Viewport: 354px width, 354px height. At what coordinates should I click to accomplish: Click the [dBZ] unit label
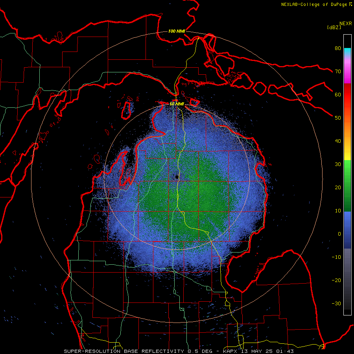point(334,28)
